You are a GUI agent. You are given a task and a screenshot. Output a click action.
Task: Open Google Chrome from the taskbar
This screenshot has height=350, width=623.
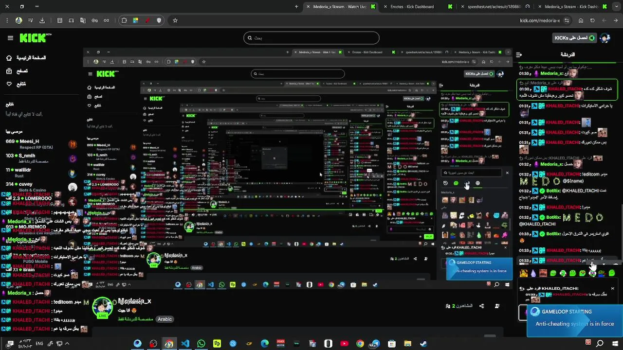click(x=360, y=344)
